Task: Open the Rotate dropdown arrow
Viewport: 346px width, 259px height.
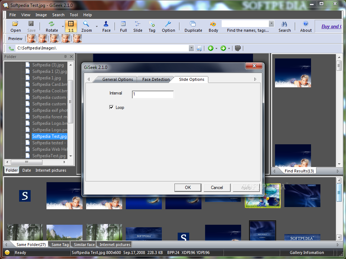Action: [63, 26]
